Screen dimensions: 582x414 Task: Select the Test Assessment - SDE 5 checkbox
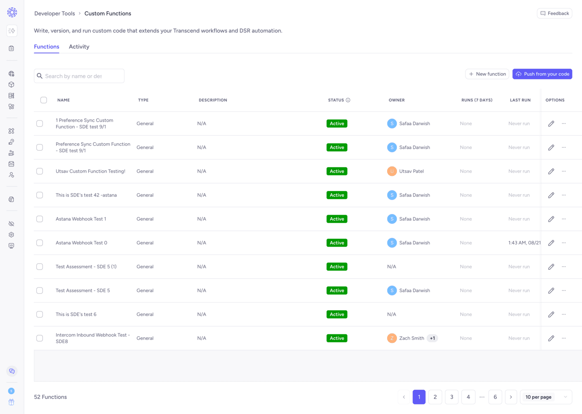pos(40,291)
